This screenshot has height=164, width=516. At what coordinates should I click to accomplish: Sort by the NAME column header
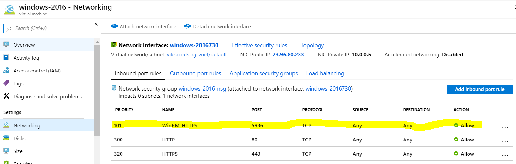tap(168, 110)
